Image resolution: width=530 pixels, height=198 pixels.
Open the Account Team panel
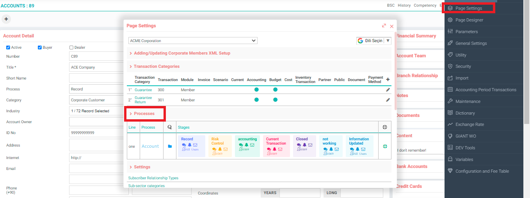click(x=411, y=56)
